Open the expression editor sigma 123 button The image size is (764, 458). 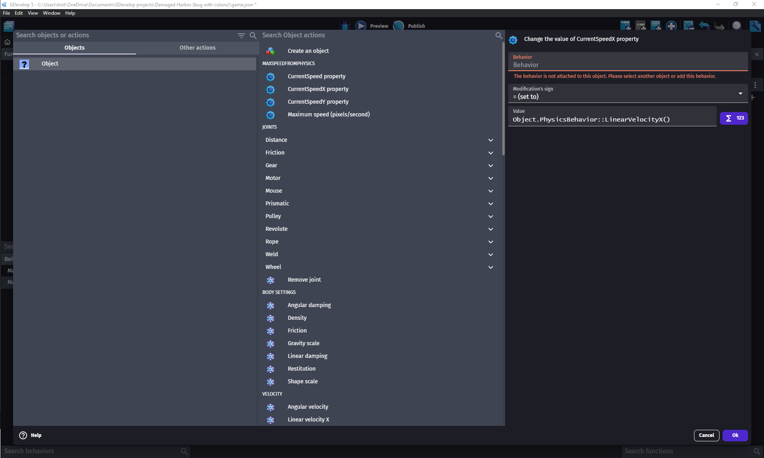click(x=733, y=118)
